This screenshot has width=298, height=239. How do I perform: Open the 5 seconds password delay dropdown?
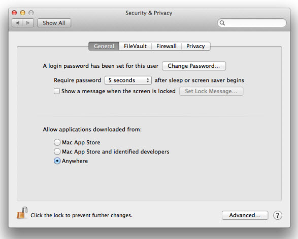pyautogui.click(x=128, y=80)
